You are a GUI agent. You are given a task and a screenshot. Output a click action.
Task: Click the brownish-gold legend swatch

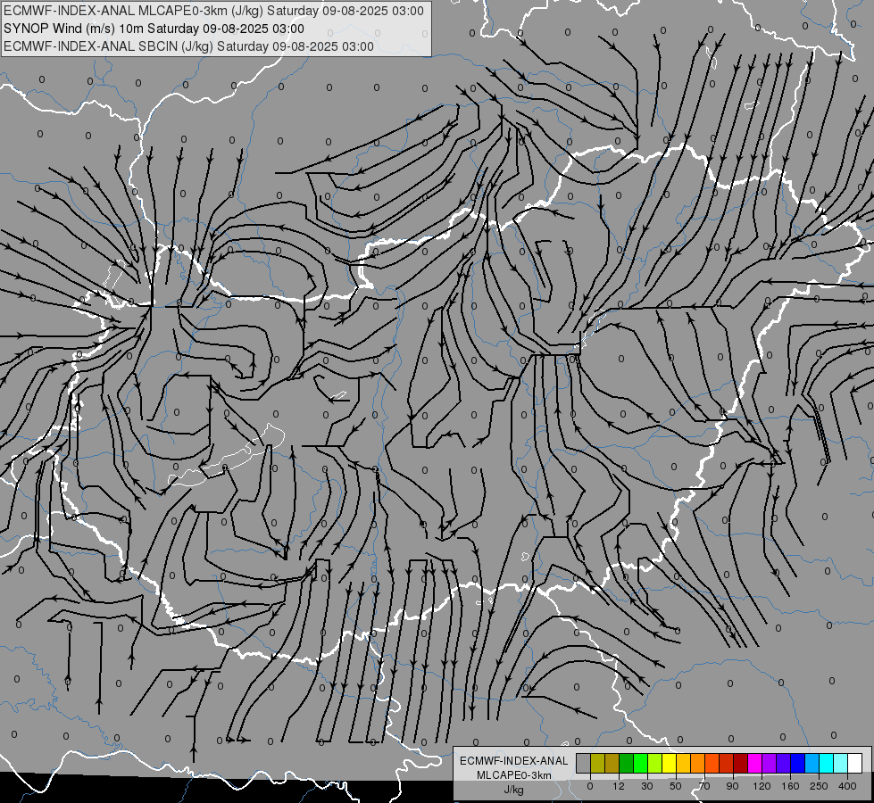612,763
